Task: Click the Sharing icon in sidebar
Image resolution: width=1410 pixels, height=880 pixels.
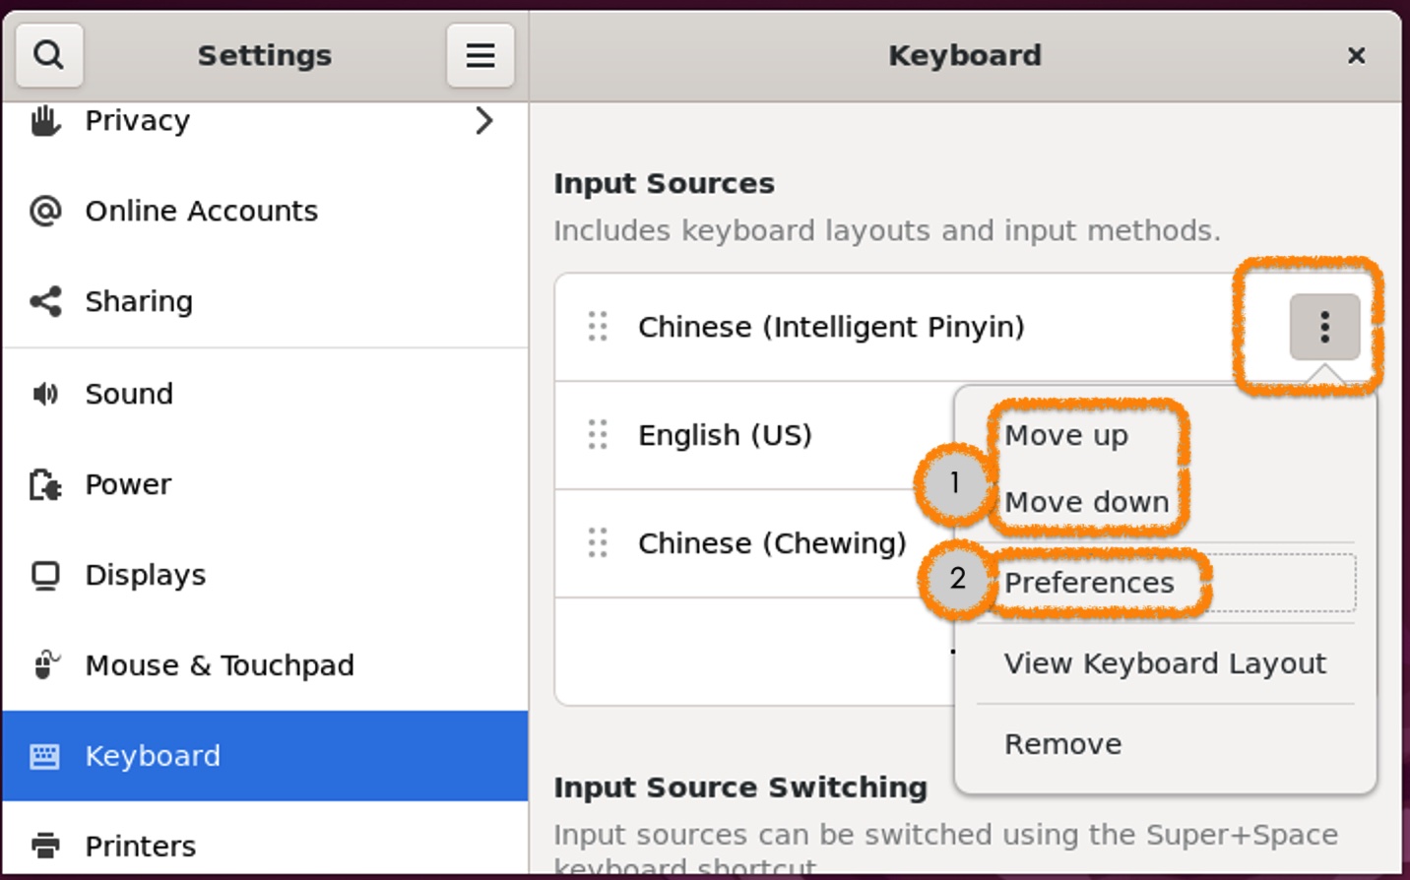Action: pos(45,301)
